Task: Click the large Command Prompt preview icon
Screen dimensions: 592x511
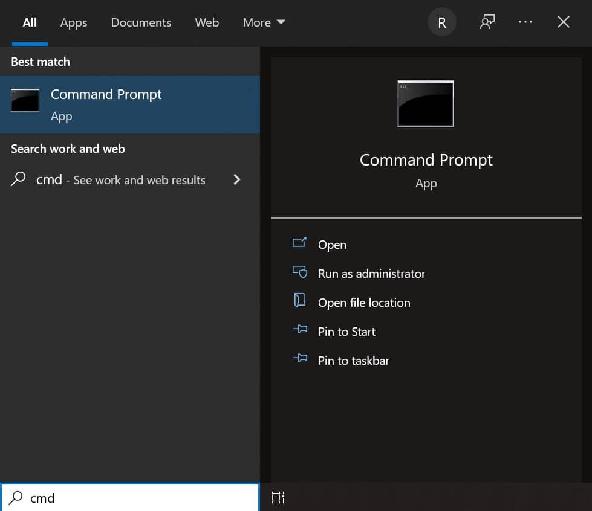Action: pyautogui.click(x=426, y=103)
